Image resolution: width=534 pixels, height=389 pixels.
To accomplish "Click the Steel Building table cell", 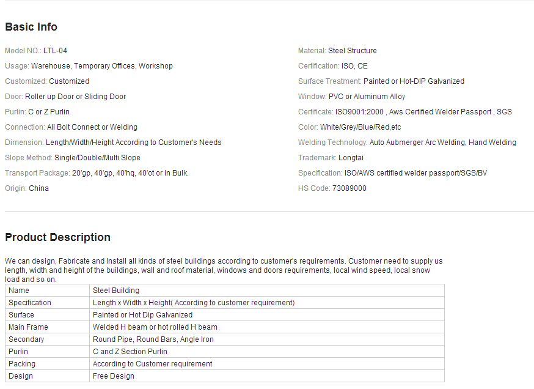I will pyautogui.click(x=266, y=291).
